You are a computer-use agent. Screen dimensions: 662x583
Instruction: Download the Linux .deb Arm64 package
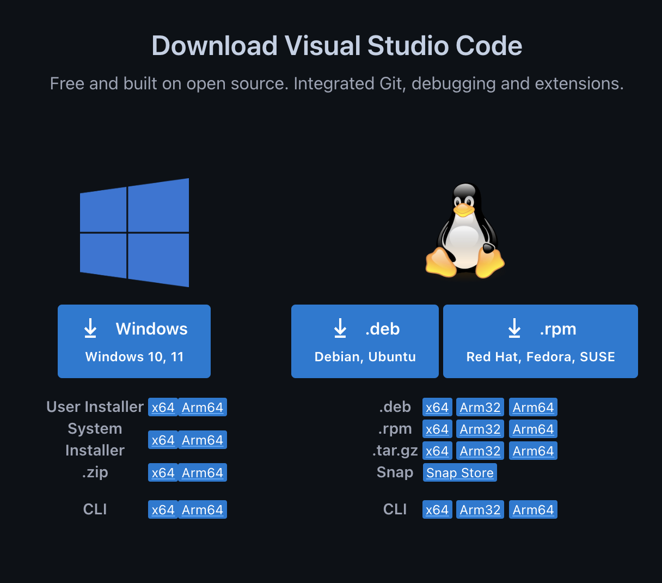click(x=533, y=408)
